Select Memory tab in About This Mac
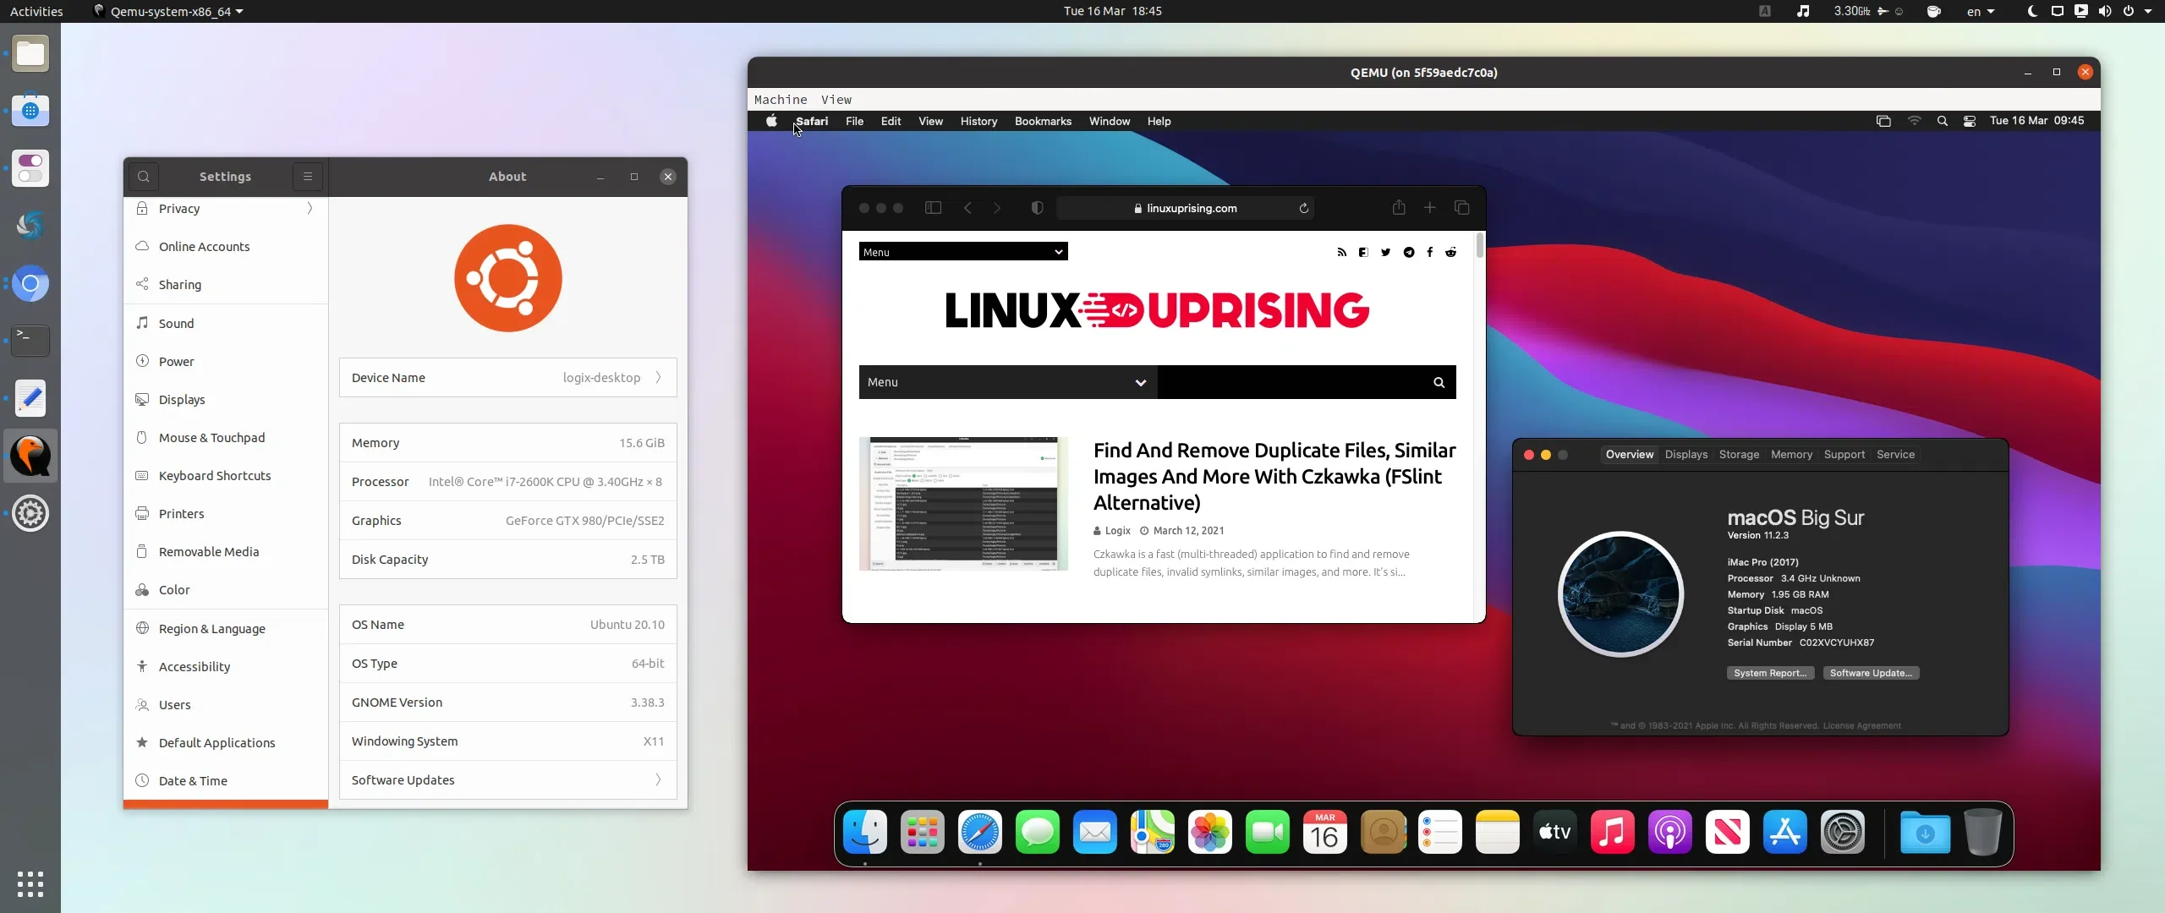Viewport: 2165px width, 913px height. pyautogui.click(x=1791, y=455)
